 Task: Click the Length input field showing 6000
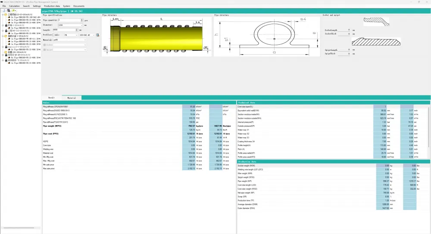[x=64, y=30]
